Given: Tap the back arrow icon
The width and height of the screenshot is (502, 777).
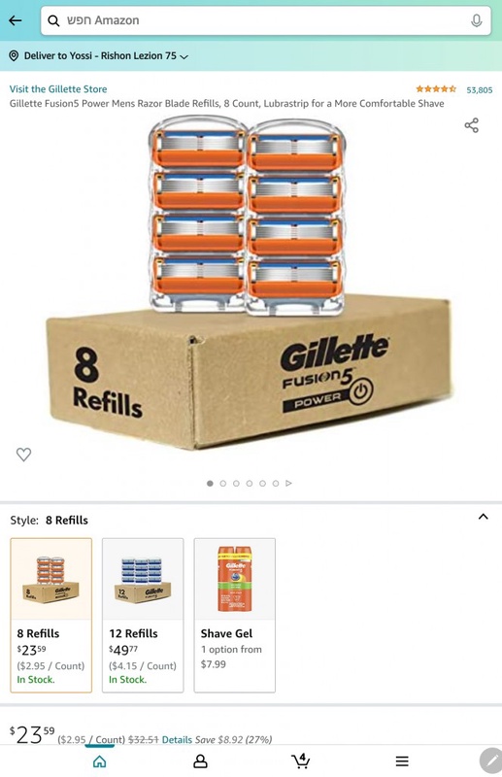Looking at the screenshot, I should click(16, 20).
